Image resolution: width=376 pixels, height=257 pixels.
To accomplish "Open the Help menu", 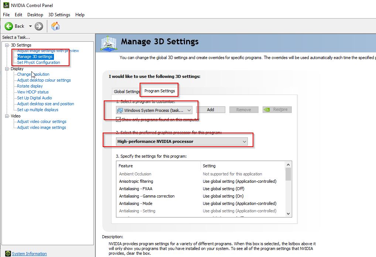I will click(x=80, y=15).
